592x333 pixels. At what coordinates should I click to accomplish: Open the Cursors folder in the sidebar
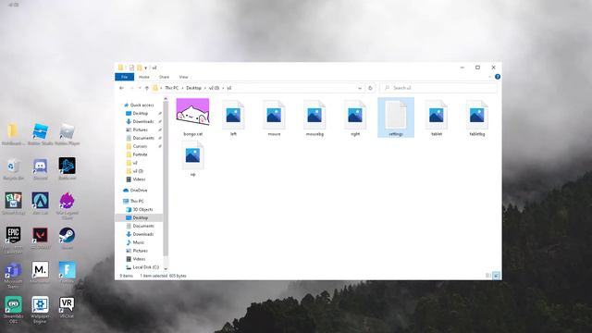(137, 146)
